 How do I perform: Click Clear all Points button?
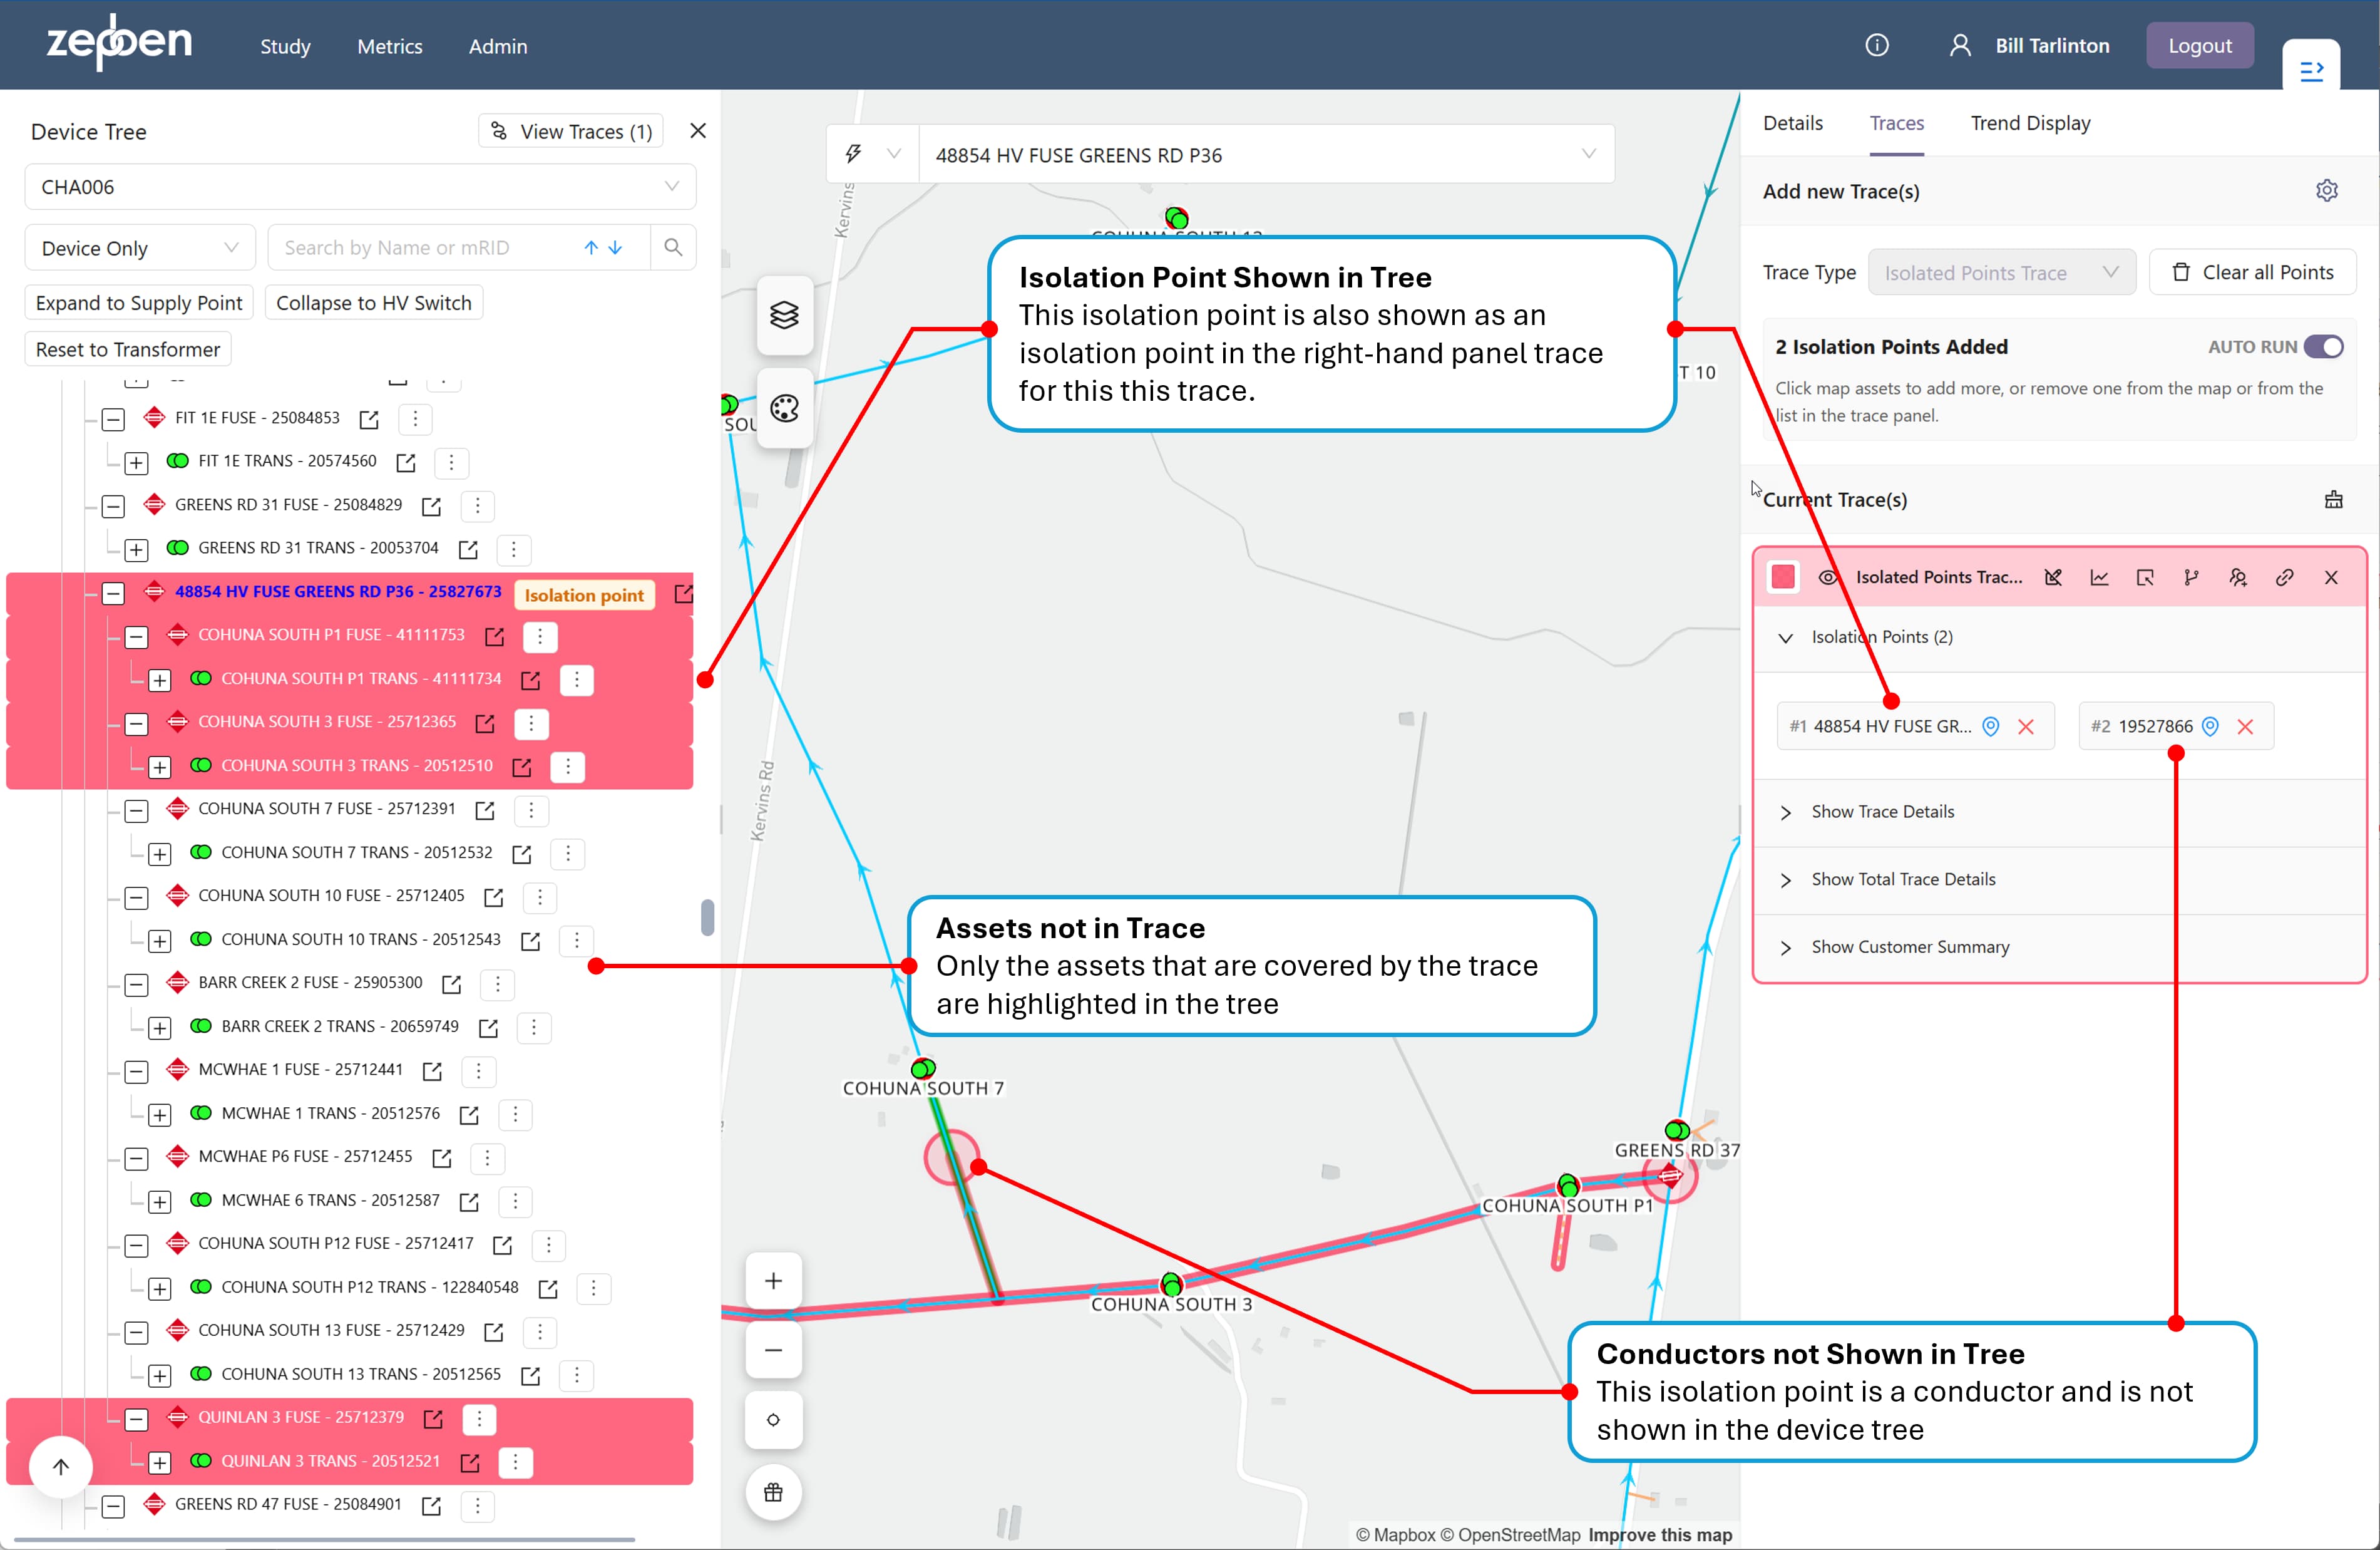[2253, 272]
